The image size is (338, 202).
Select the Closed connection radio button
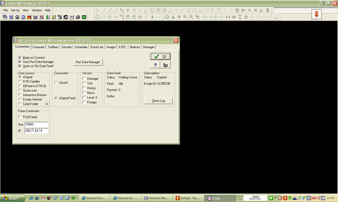pyautogui.click(x=56, y=83)
